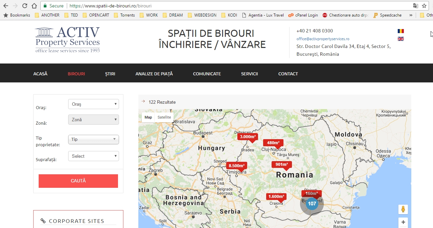This screenshot has height=228, width=433.
Task: Open the Agentia - Lux Travel bookmark
Action: 263,15
